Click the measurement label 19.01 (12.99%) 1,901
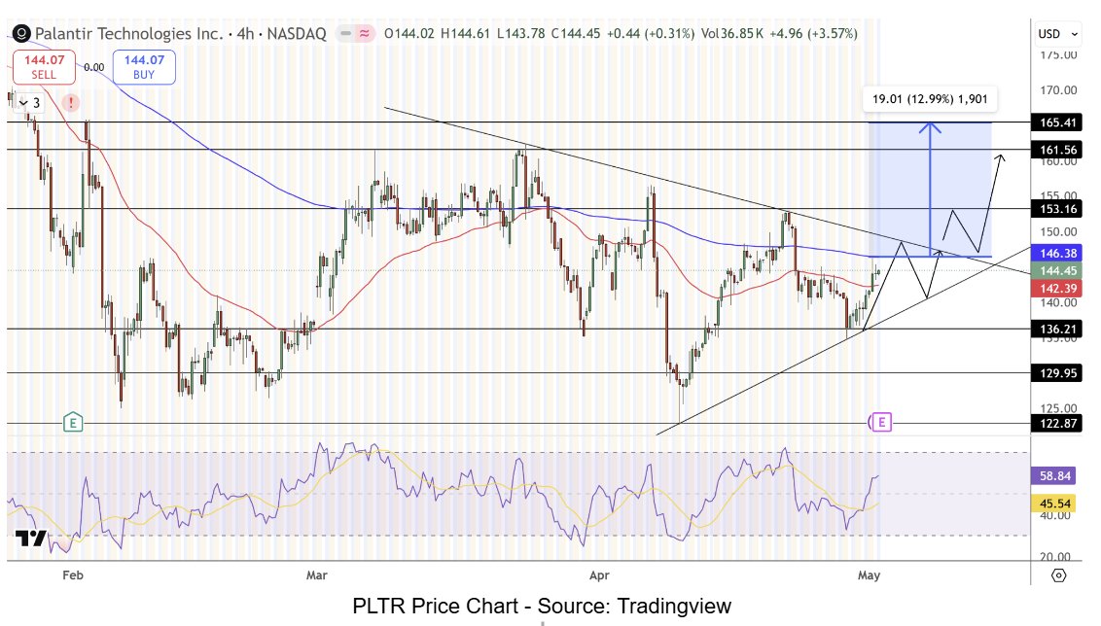 pyautogui.click(x=930, y=99)
